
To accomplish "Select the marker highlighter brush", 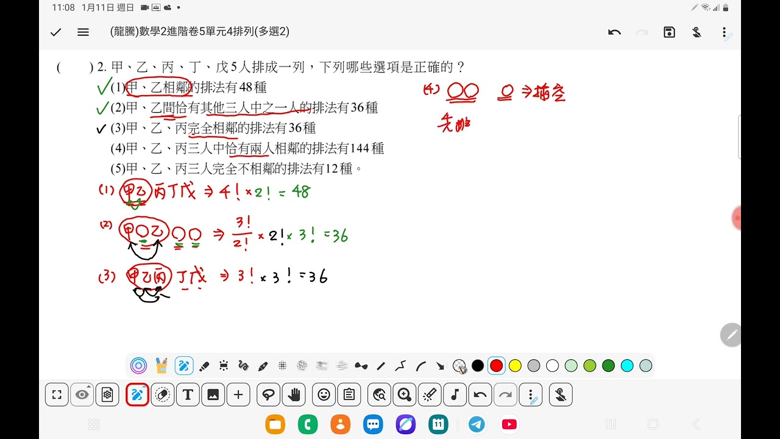I will (x=204, y=366).
